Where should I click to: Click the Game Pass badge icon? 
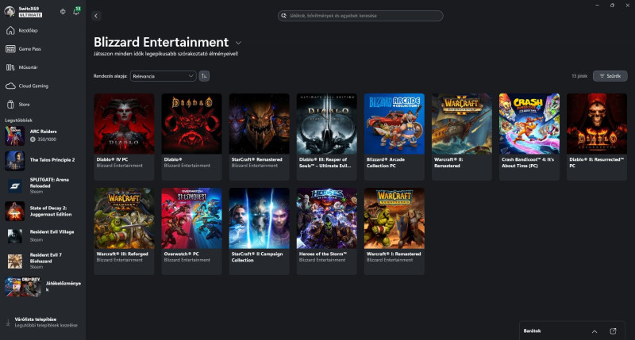[10, 49]
